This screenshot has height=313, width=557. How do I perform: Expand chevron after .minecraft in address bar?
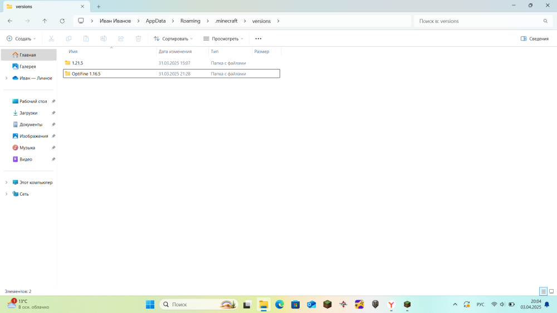245,21
